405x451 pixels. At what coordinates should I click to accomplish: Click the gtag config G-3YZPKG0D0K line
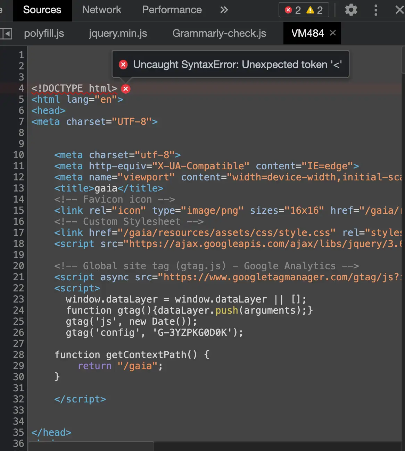155,333
